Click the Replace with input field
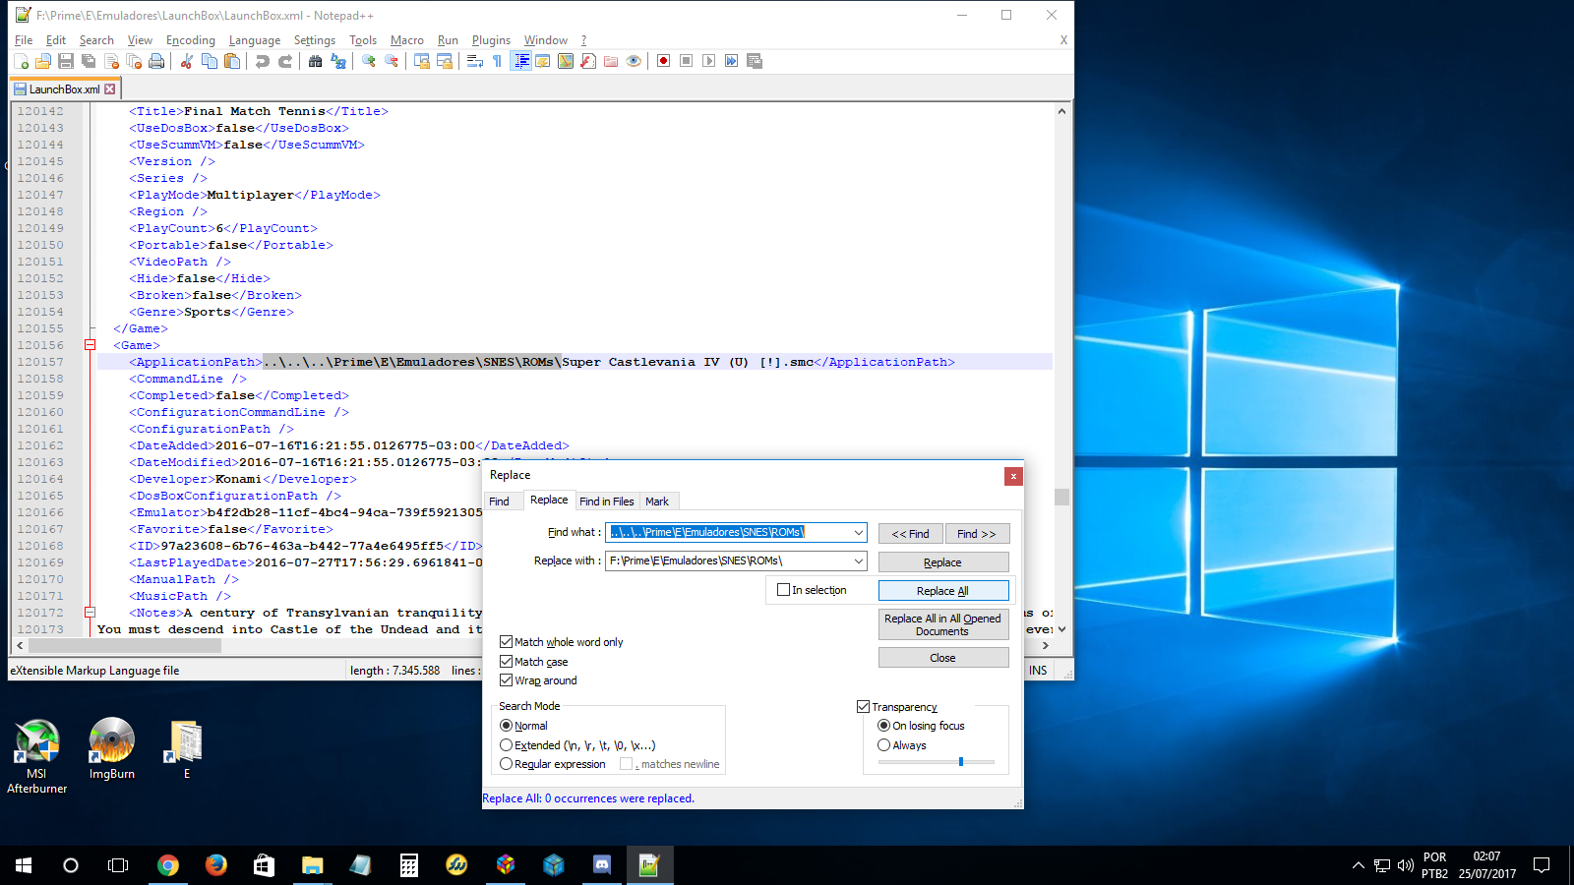Screen dimensions: 1574x885 728,561
